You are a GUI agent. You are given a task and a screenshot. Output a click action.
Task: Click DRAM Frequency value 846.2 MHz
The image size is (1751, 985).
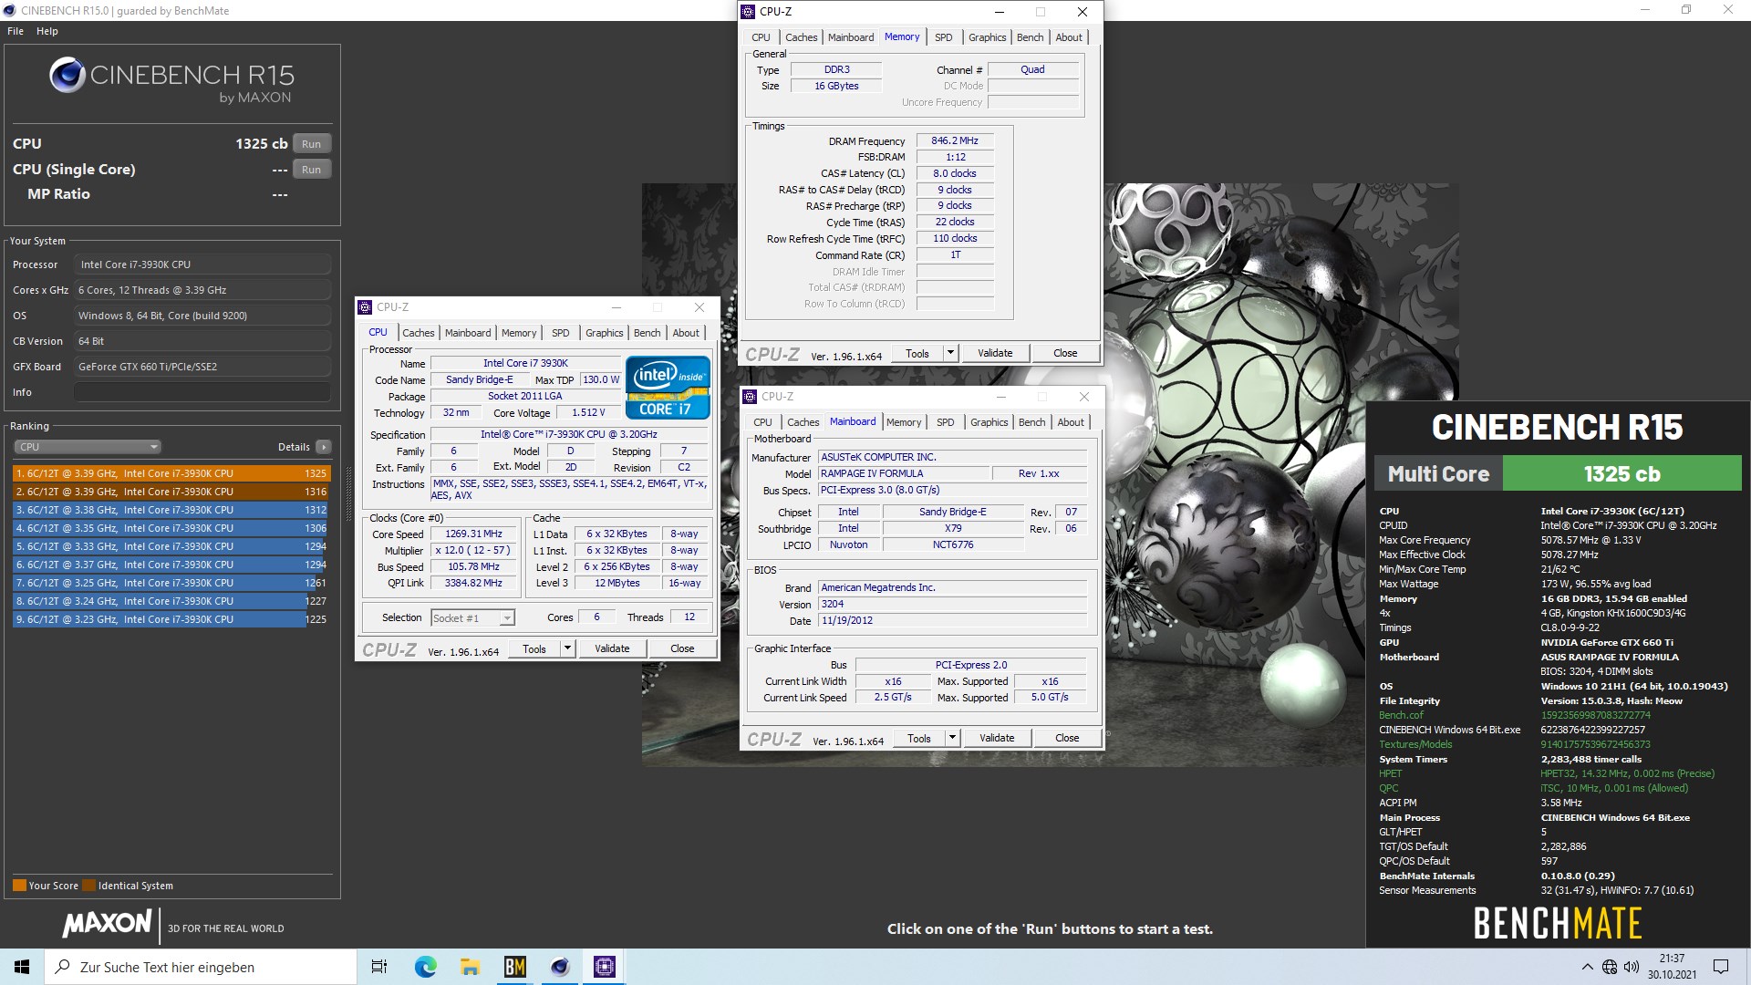click(955, 141)
